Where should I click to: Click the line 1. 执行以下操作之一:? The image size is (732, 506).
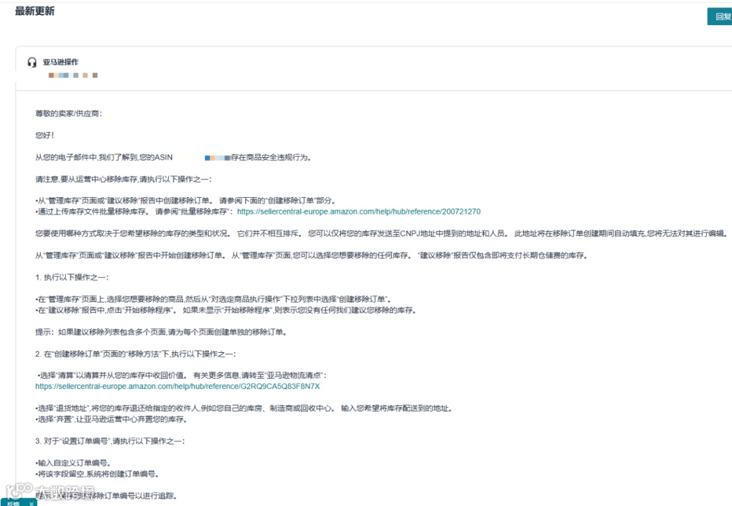(x=72, y=278)
